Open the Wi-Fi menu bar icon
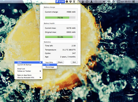Image resolution: width=138 pixels, height=102 pixels. coord(109,2)
